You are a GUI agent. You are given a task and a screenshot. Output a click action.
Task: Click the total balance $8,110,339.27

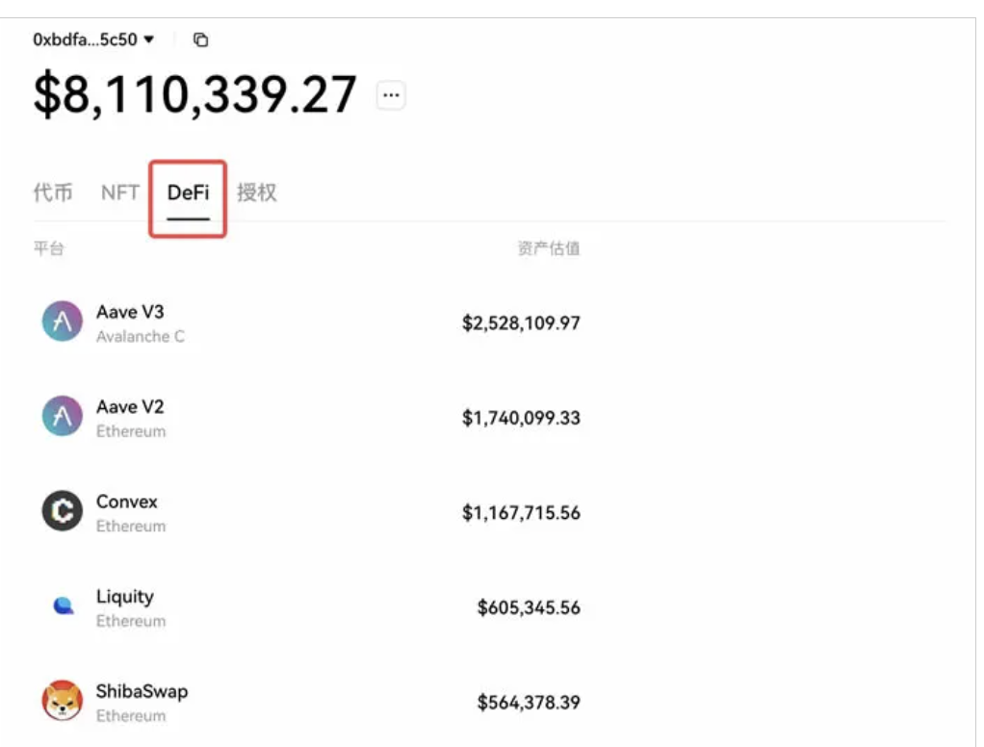click(195, 95)
